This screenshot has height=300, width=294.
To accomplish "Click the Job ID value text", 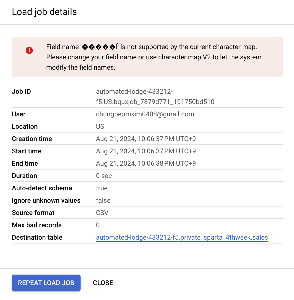I will [x=155, y=97].
